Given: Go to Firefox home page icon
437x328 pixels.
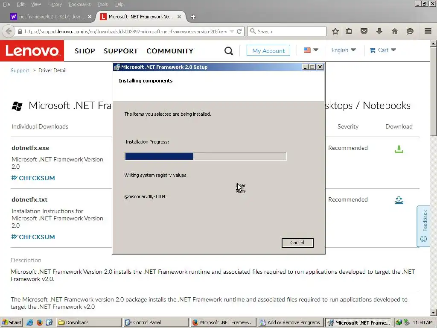Looking at the screenshot, I should [x=395, y=31].
